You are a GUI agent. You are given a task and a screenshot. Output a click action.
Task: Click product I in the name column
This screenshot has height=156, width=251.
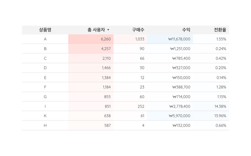point(45,106)
